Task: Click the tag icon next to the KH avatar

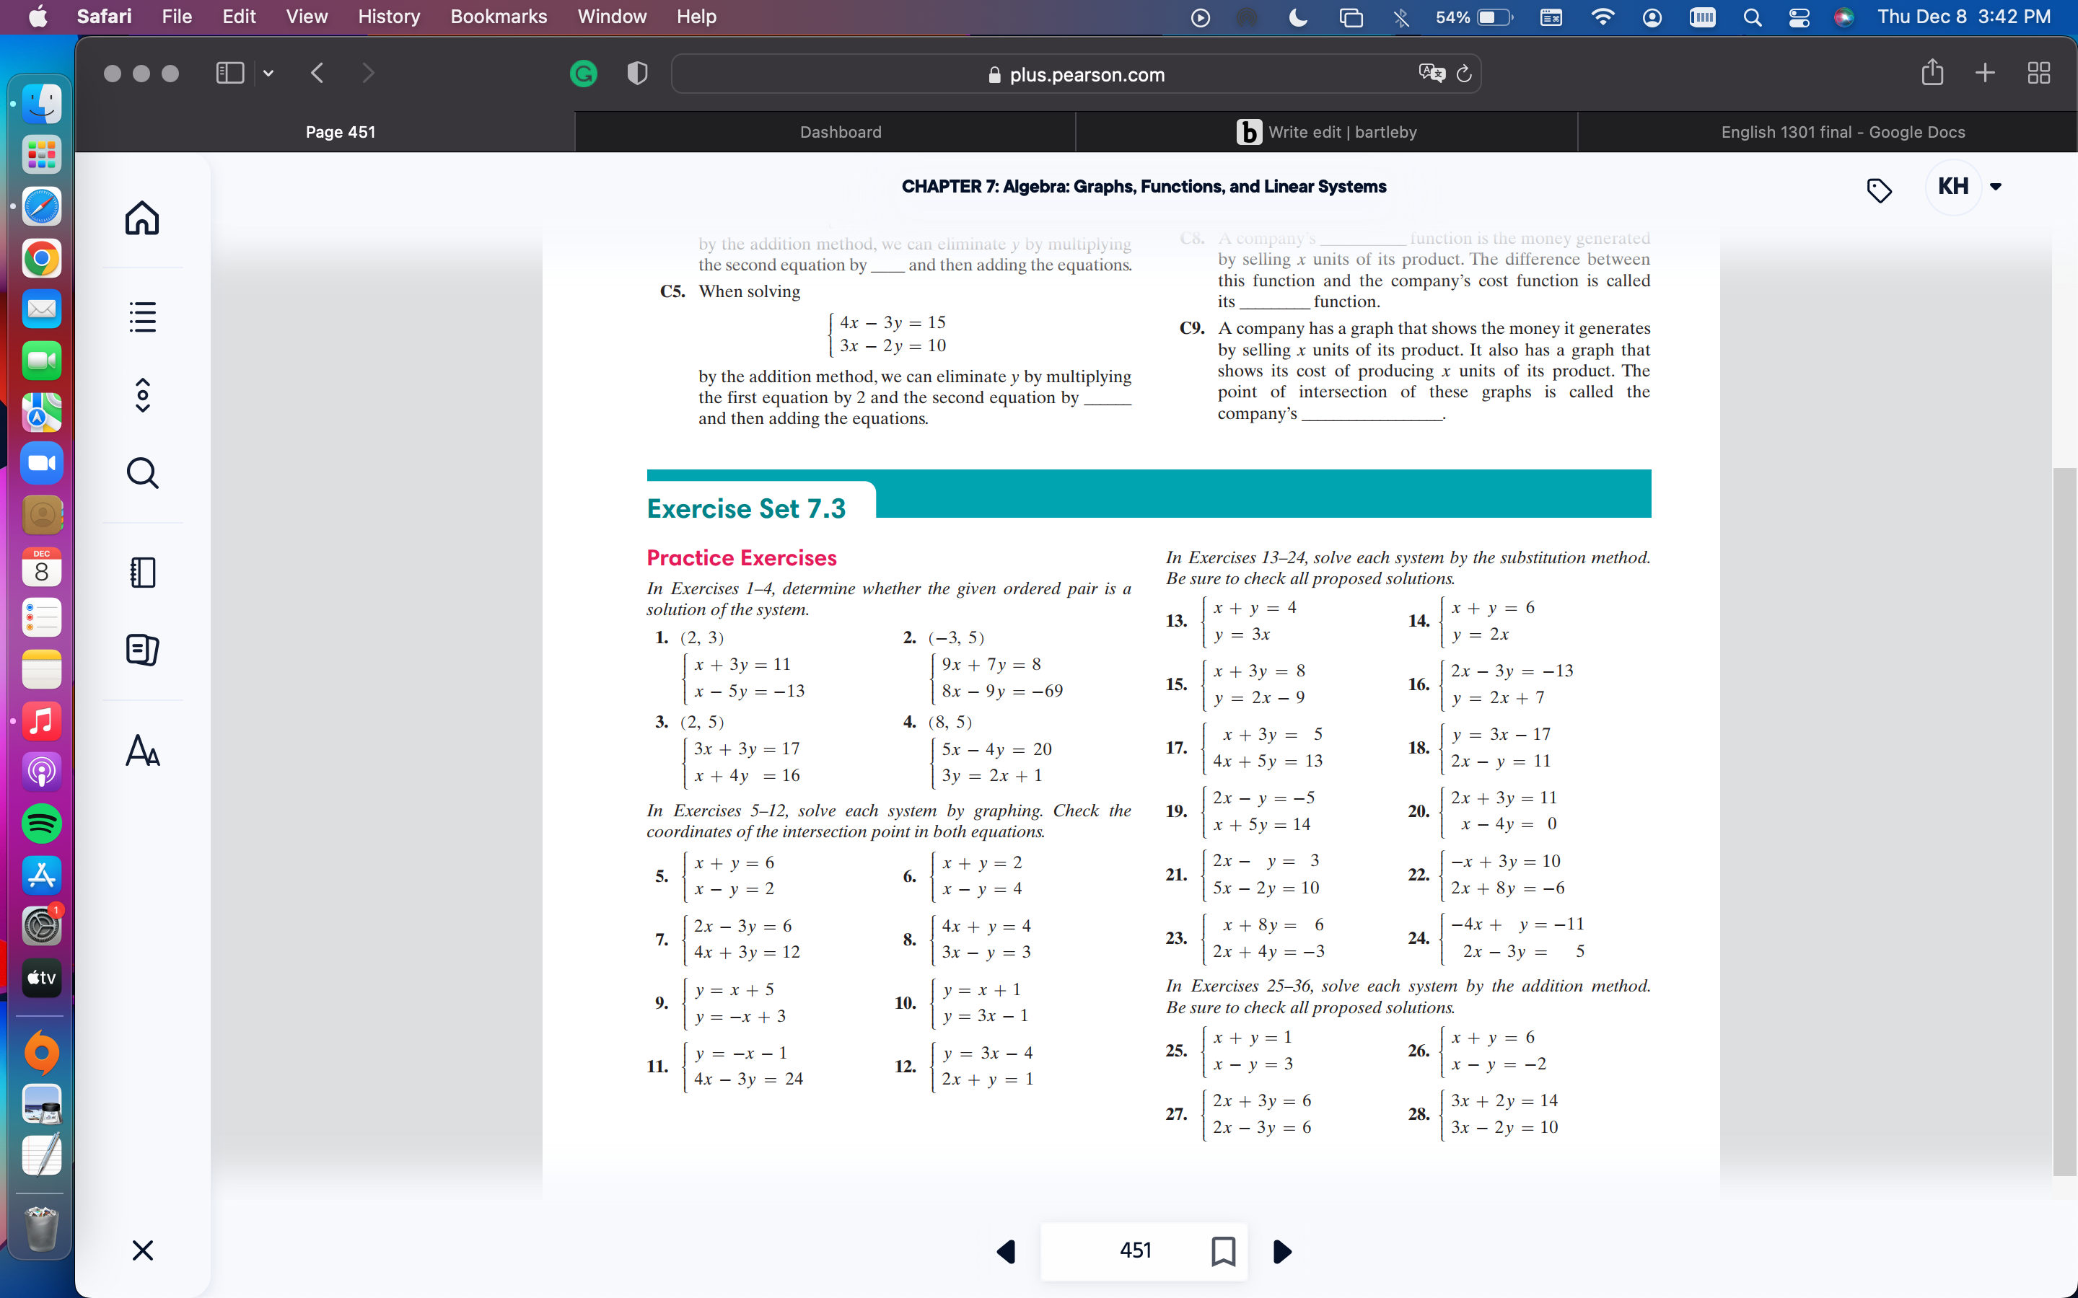Action: (1880, 190)
